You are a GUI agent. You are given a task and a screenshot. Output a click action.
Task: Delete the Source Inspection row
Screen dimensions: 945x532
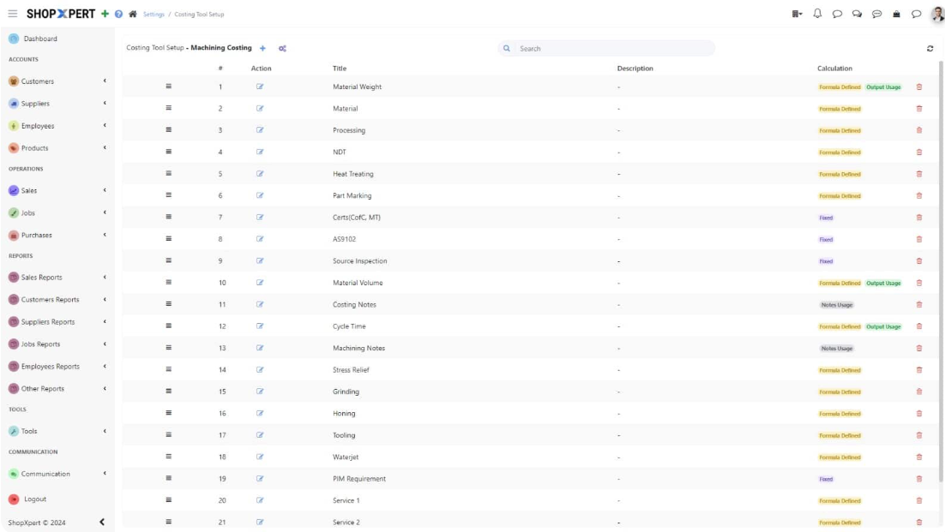click(x=919, y=261)
